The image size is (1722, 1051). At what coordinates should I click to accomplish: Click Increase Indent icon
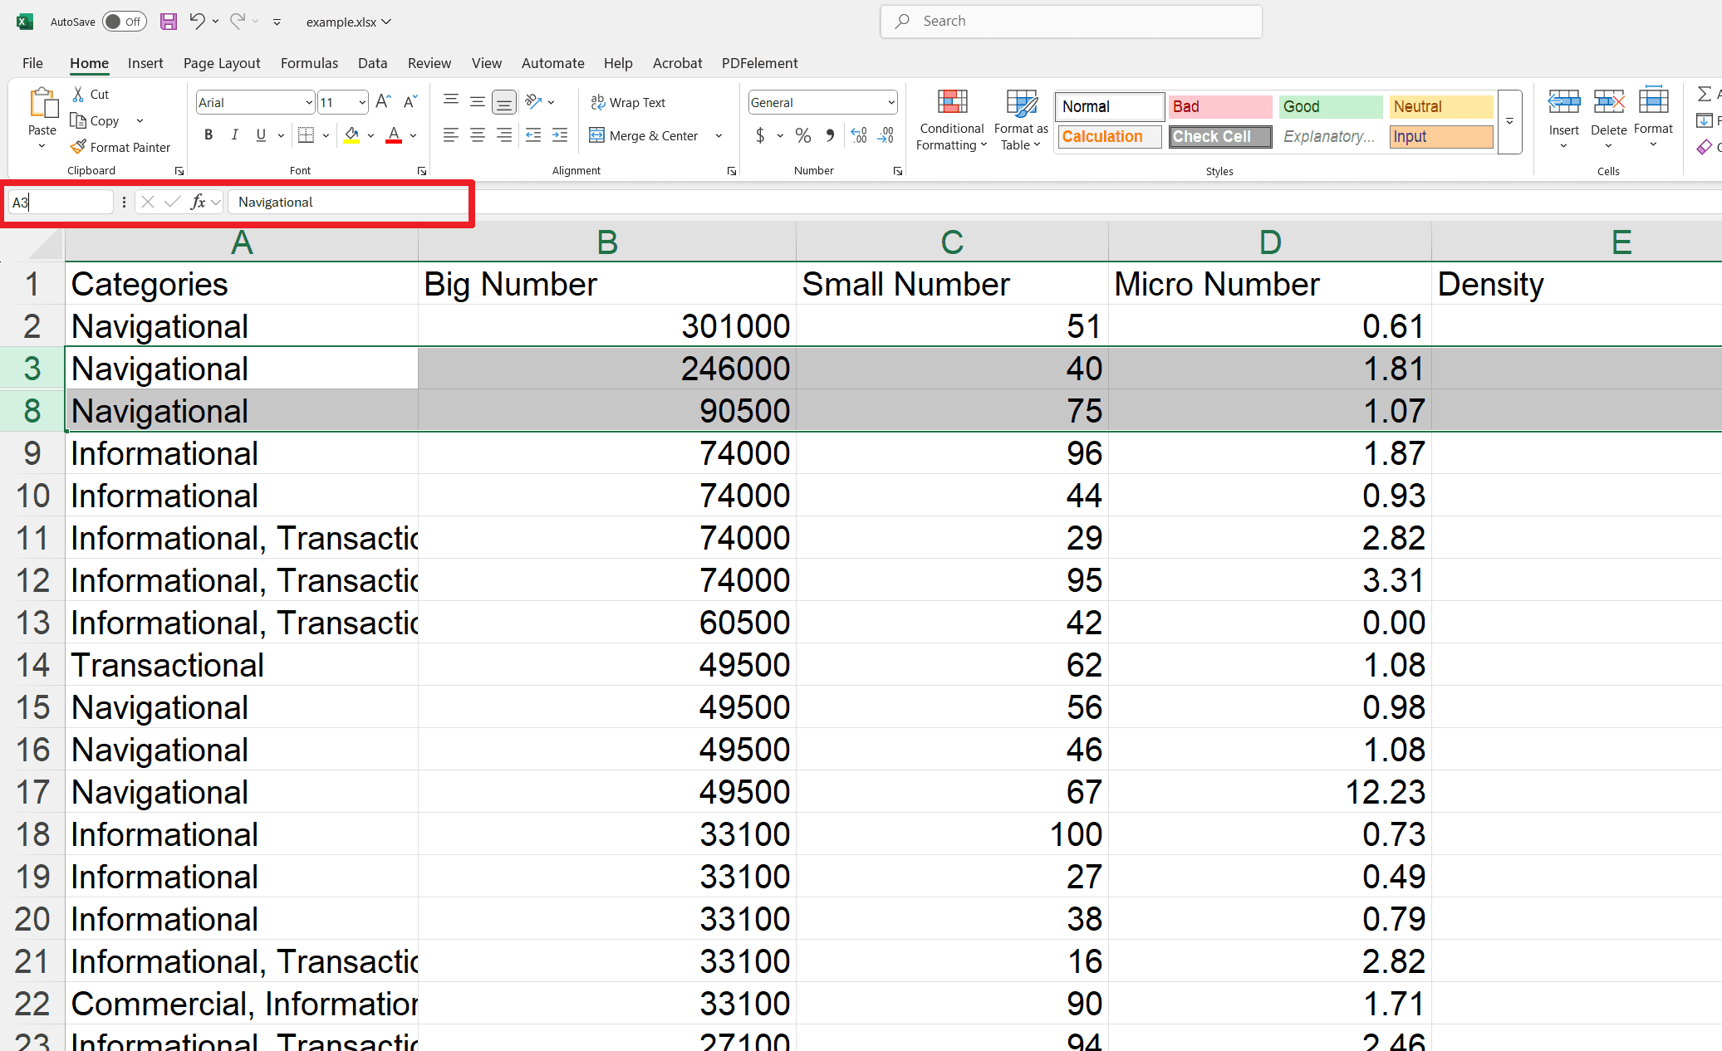[x=560, y=134]
